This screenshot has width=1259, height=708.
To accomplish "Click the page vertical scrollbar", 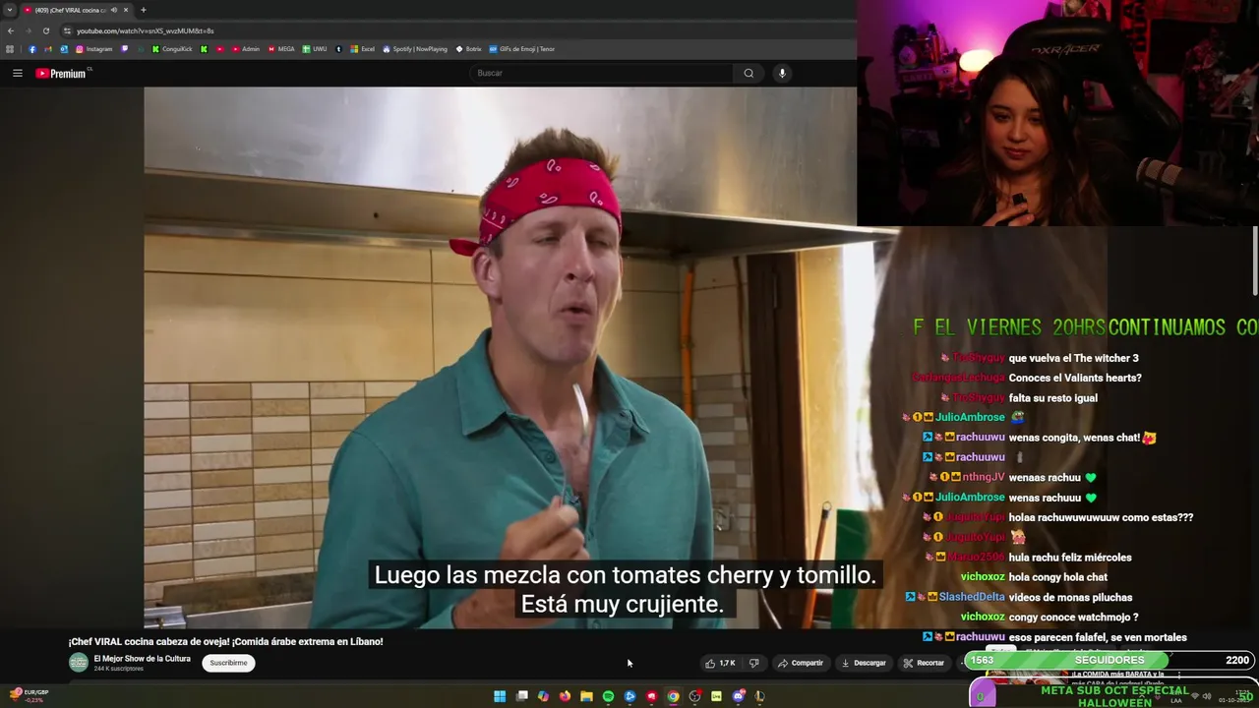I will coord(1256,261).
